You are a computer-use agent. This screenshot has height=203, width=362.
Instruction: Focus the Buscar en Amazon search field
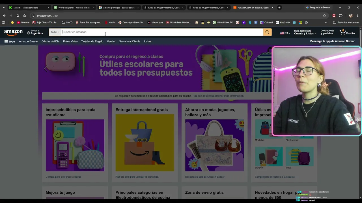[162, 32]
